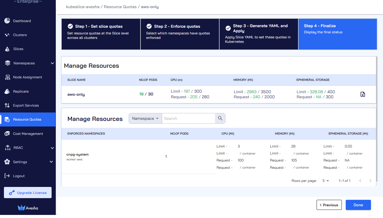Click the Replicate sidebar icon

(8, 91)
